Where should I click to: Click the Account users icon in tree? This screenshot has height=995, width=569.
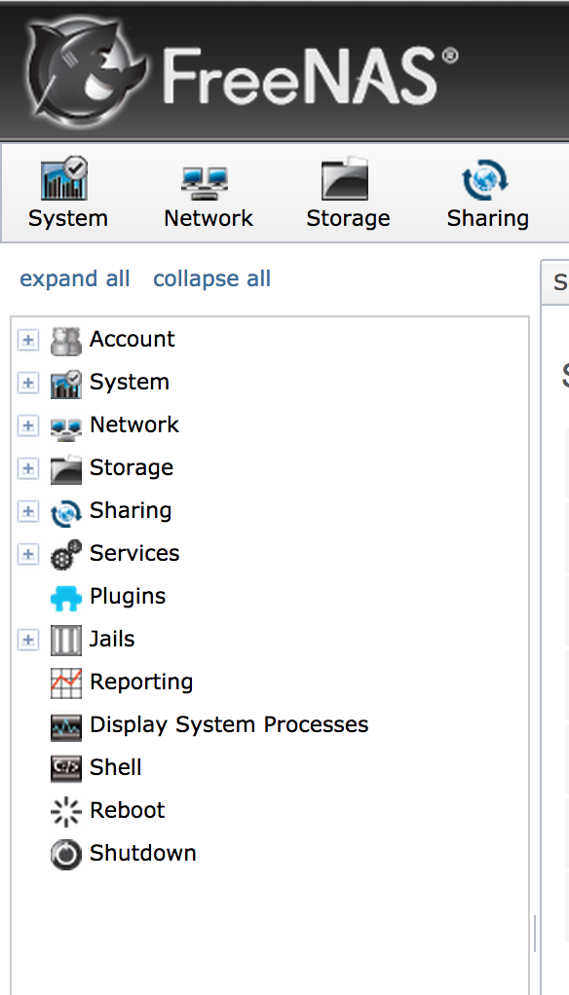(x=66, y=341)
